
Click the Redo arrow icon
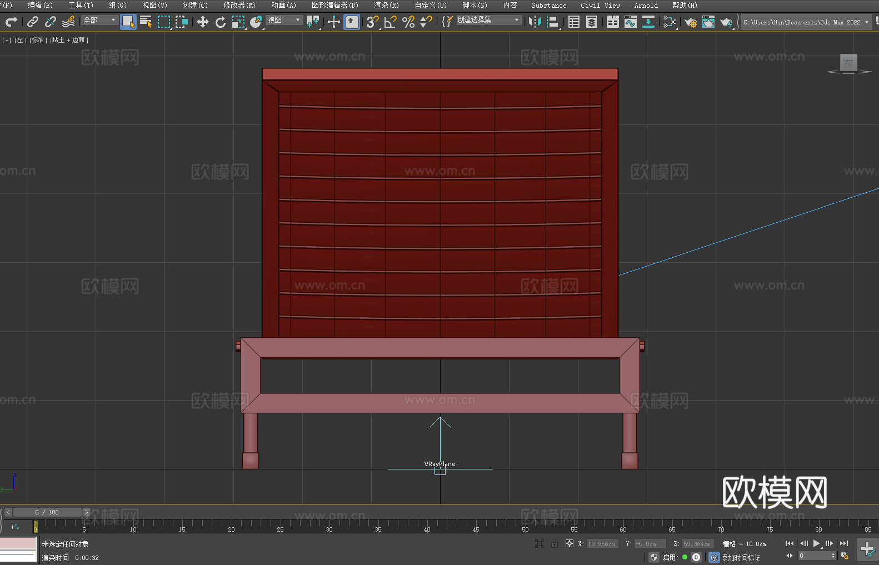(x=11, y=22)
